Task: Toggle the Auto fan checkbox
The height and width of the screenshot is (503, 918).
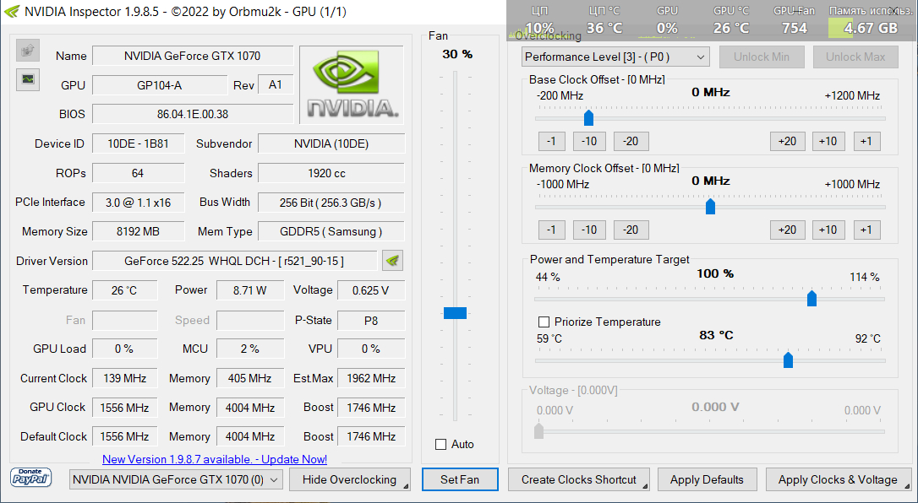Action: [441, 445]
